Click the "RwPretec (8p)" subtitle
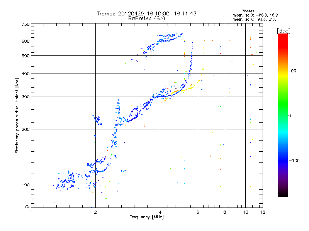 click(146, 18)
